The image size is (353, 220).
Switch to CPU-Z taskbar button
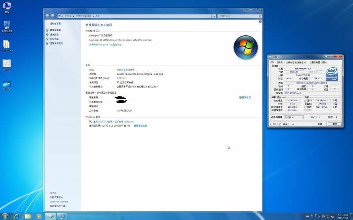[x=50, y=216]
